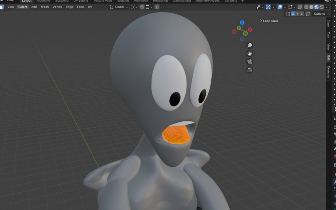Open the Options dropdown
This screenshot has width=336, height=210.
(321, 14)
